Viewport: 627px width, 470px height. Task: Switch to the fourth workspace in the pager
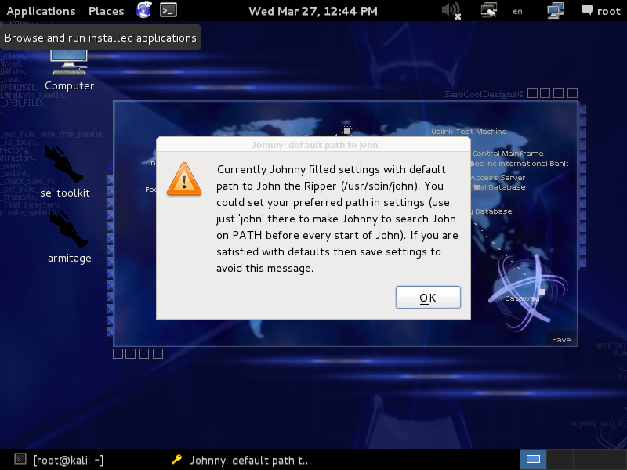[x=613, y=459]
